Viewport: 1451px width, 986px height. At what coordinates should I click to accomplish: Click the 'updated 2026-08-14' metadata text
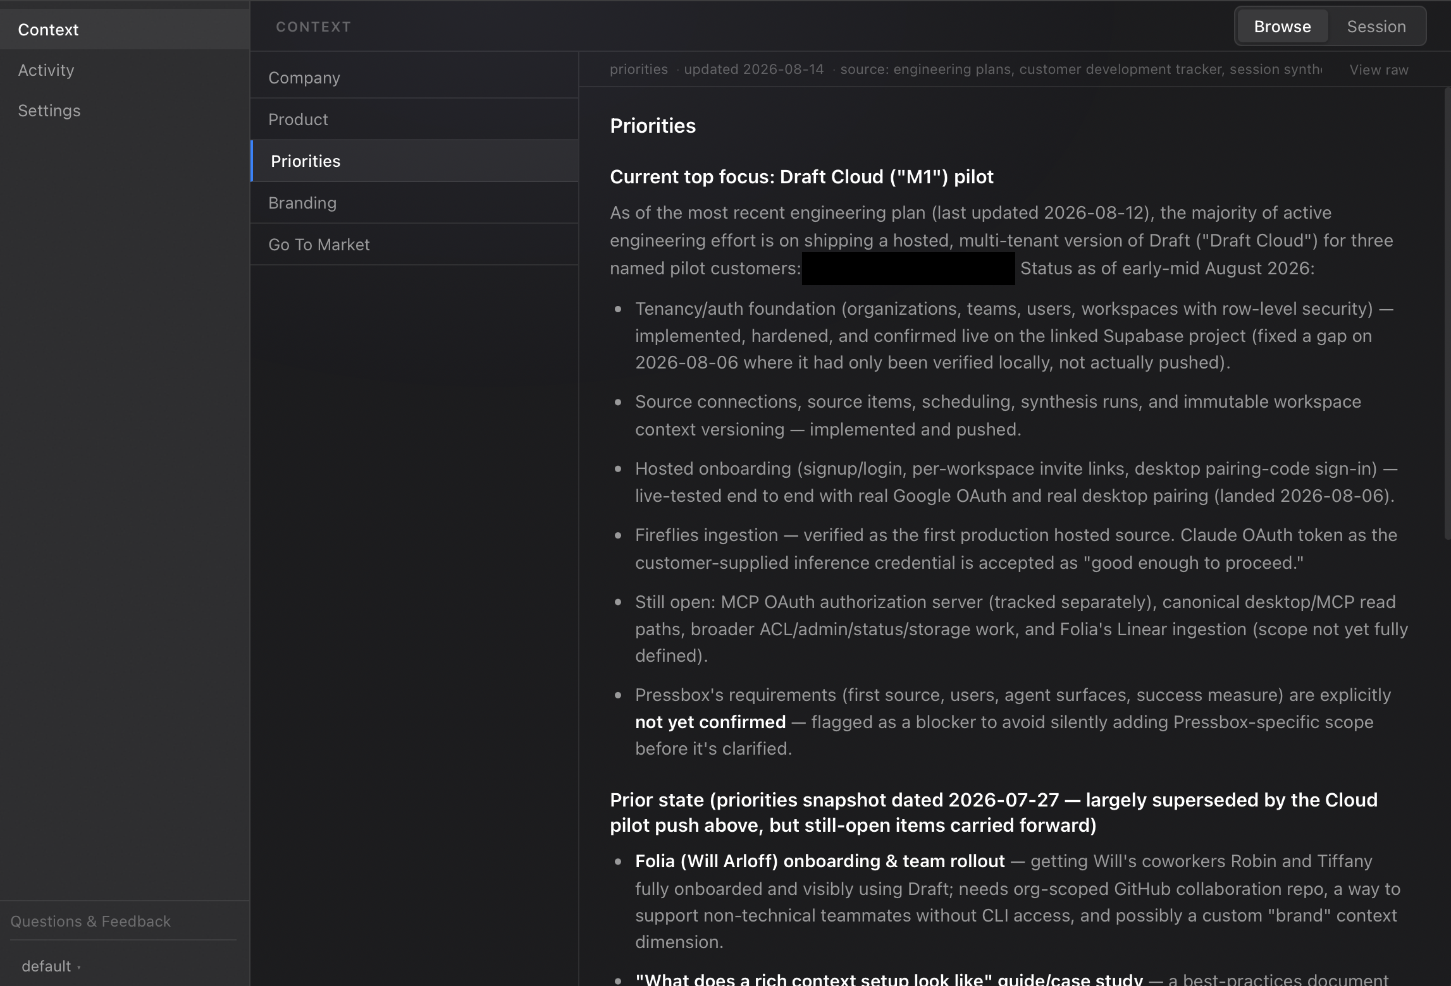pos(753,70)
